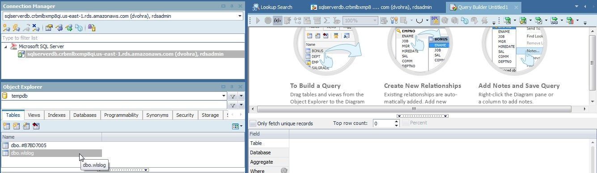Select the dbo.#B7BD7005 table
The height and width of the screenshot is (173, 597).
coord(28,145)
